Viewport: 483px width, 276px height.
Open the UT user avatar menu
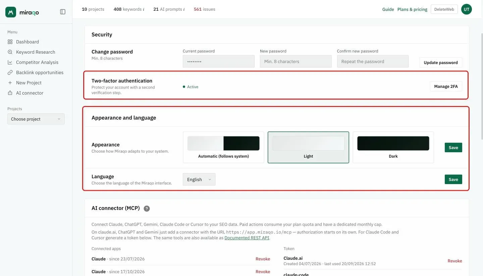466,9
